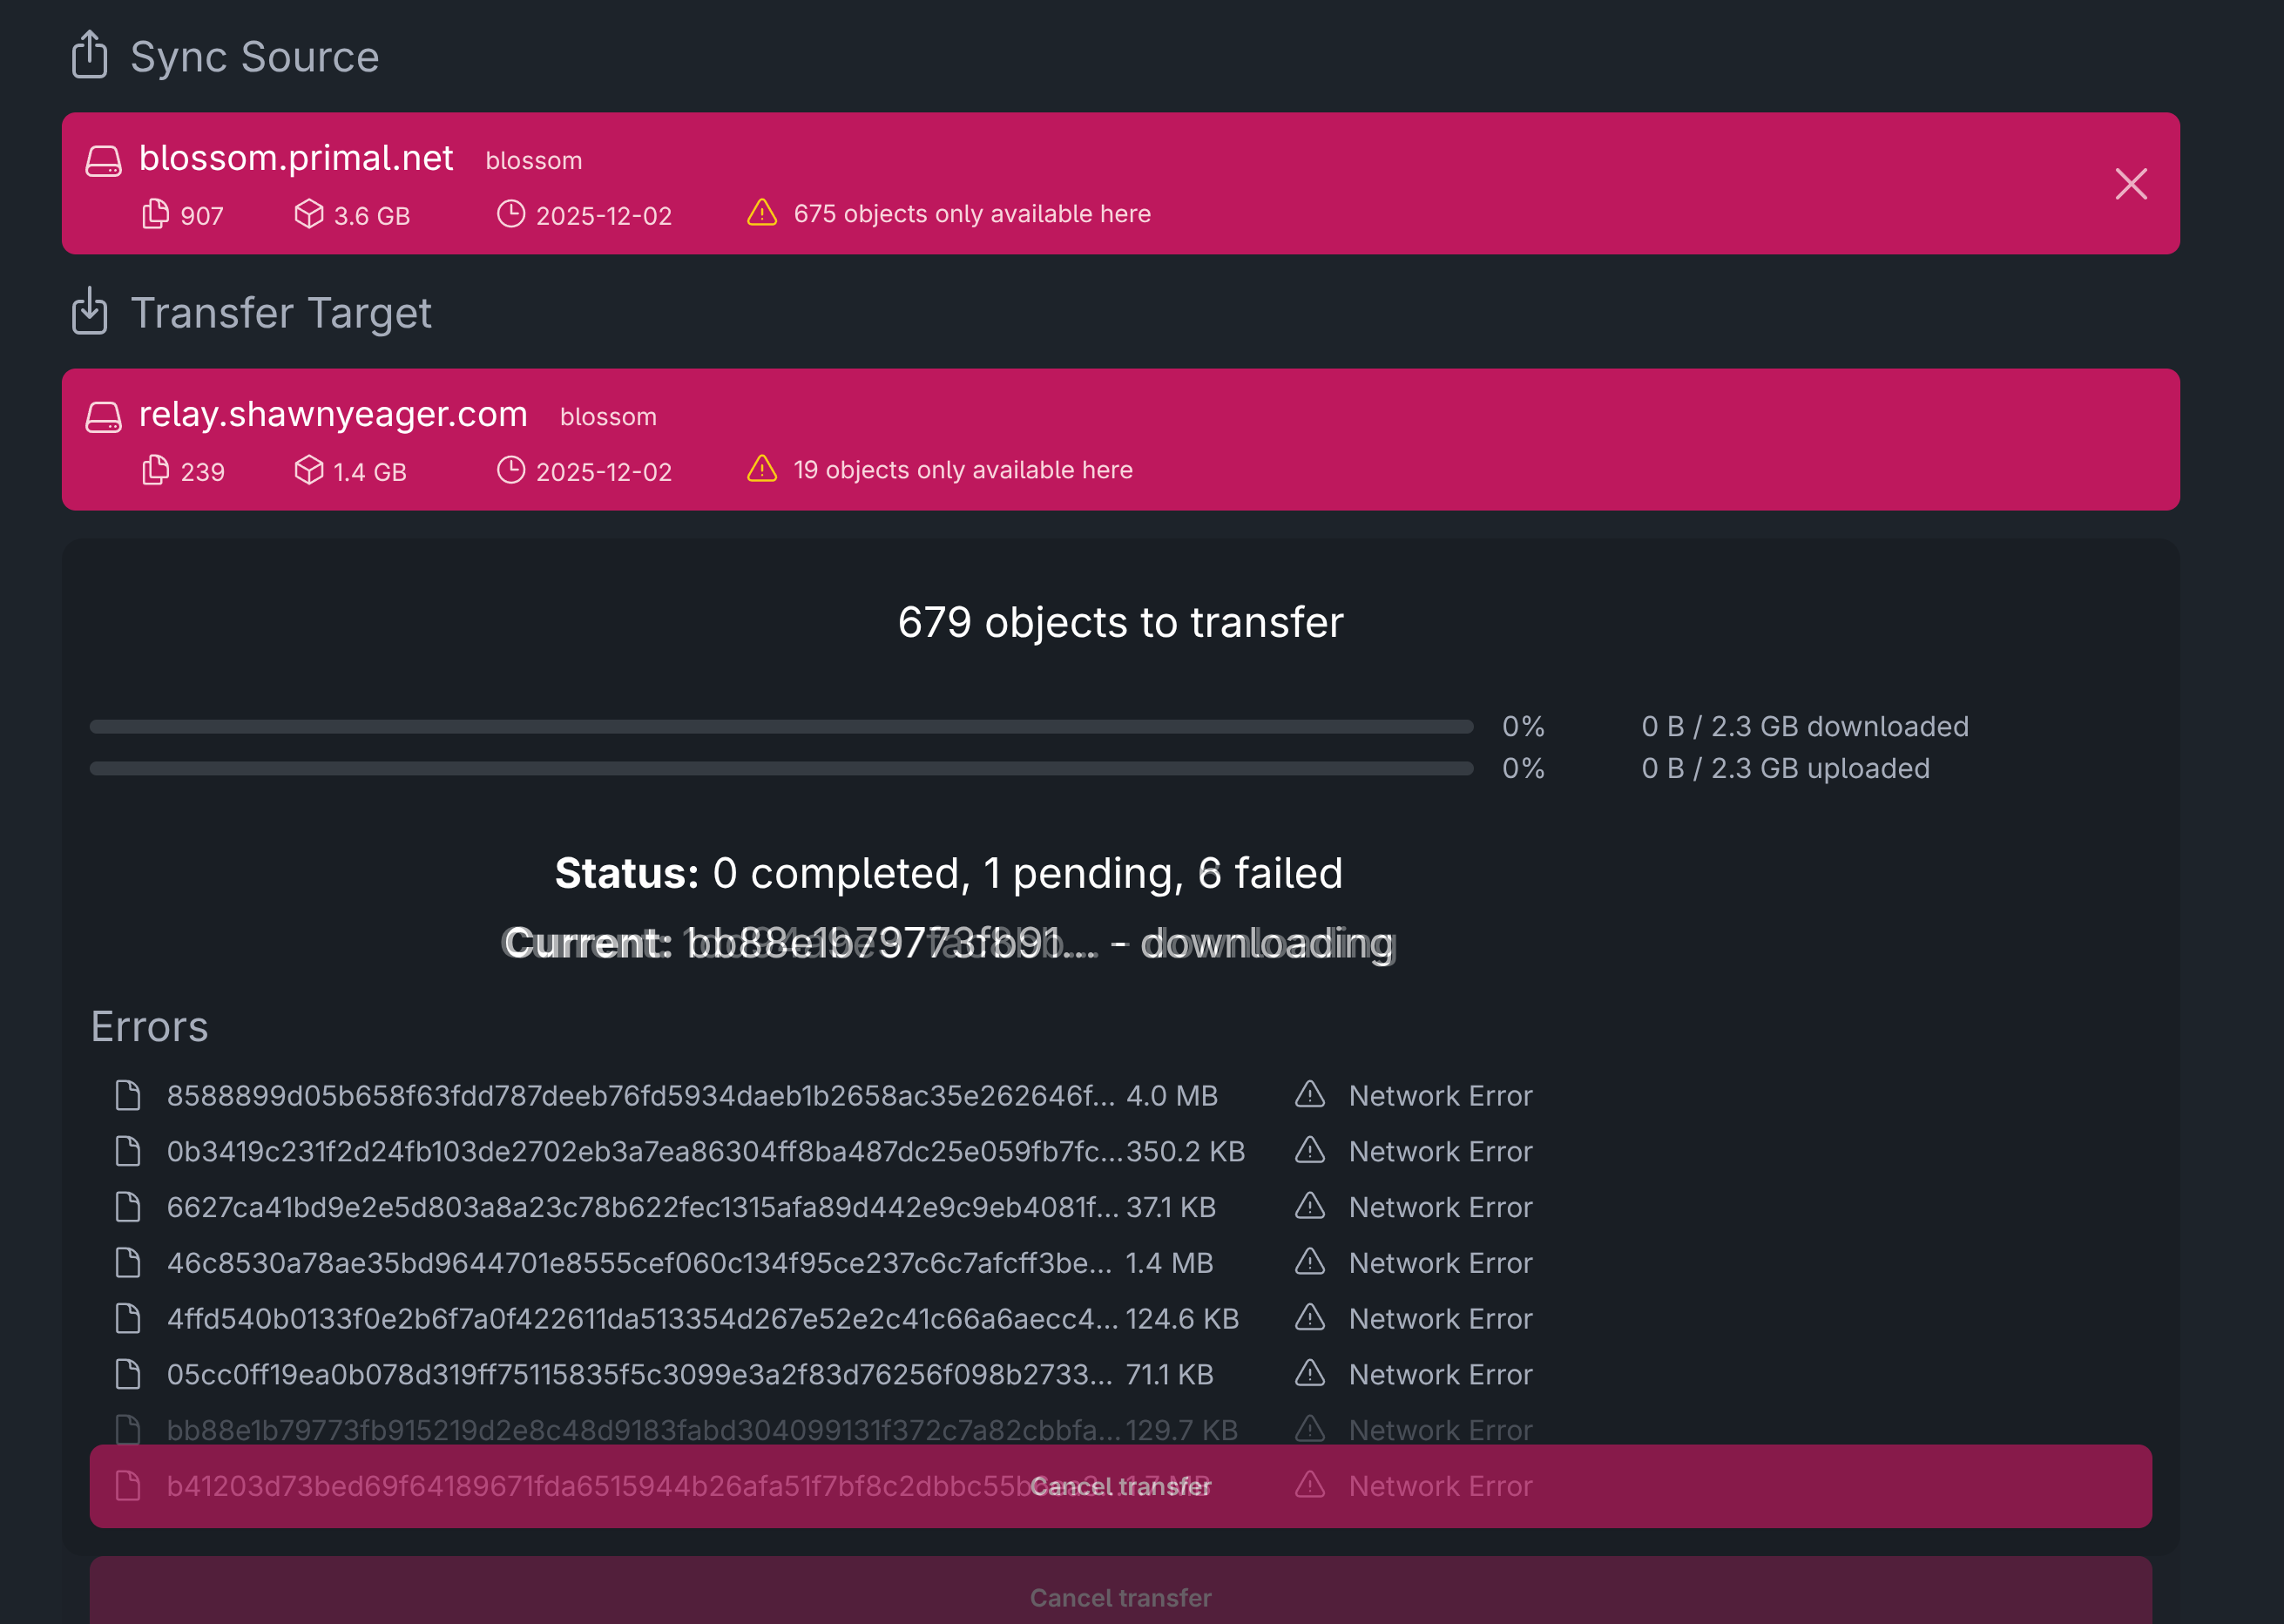Click the Sync Source upload icon

[x=89, y=55]
